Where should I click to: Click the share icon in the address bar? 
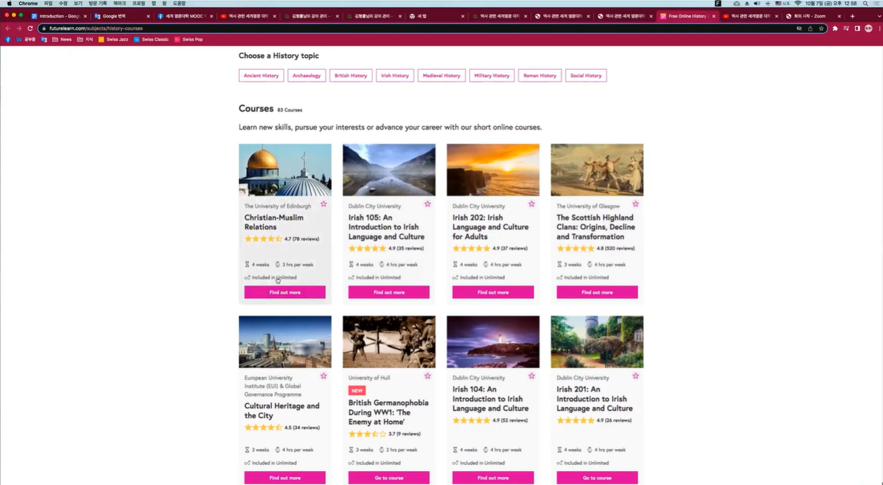810,29
